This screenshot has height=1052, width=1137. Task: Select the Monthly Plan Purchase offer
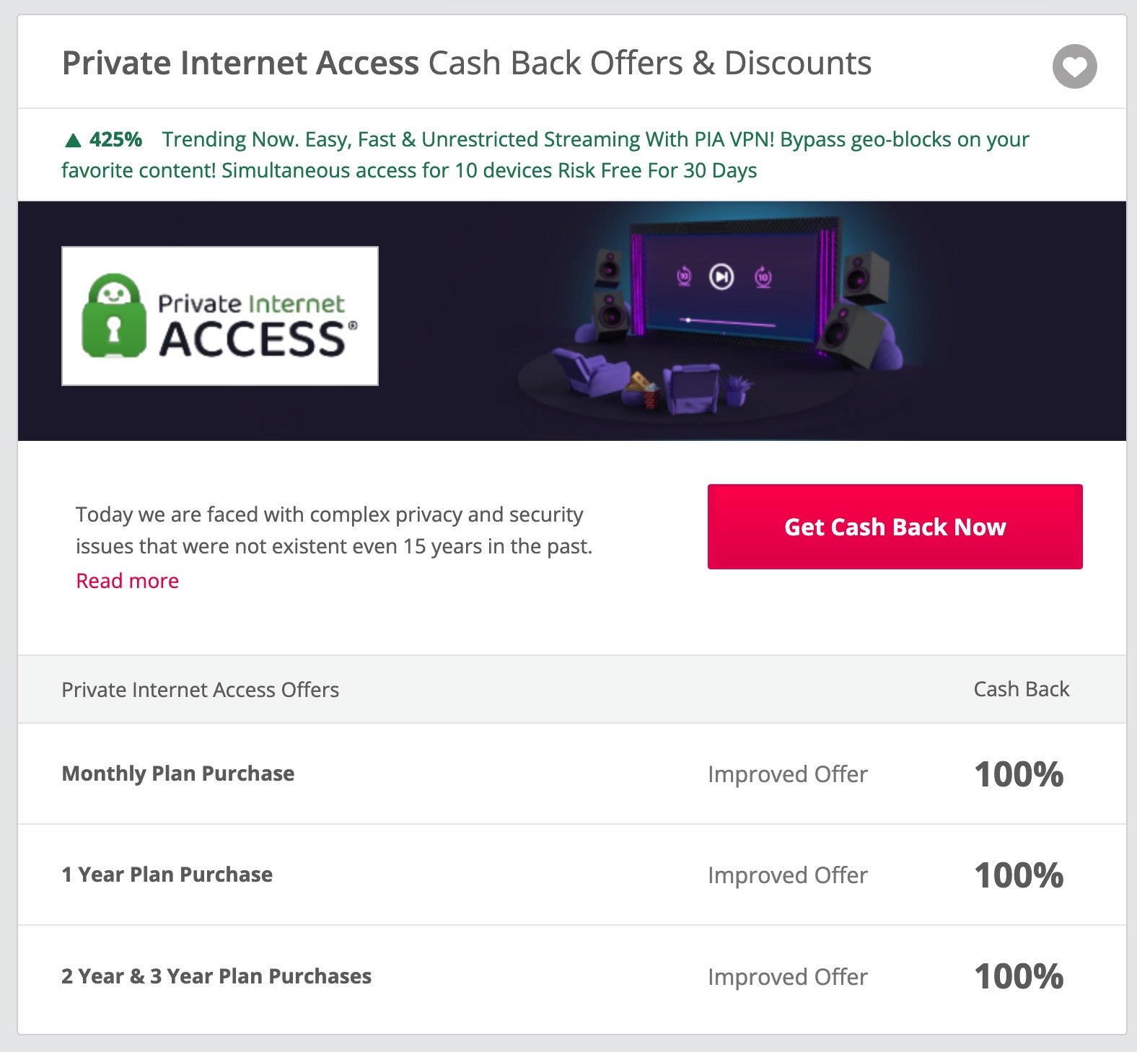click(177, 773)
